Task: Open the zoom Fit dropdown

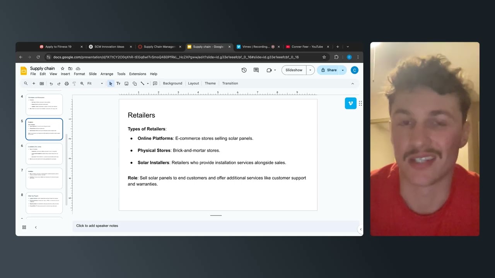Action: (x=95, y=83)
